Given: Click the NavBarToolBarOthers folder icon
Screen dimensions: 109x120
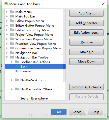Looking at the screenshot, I should point(17,89).
